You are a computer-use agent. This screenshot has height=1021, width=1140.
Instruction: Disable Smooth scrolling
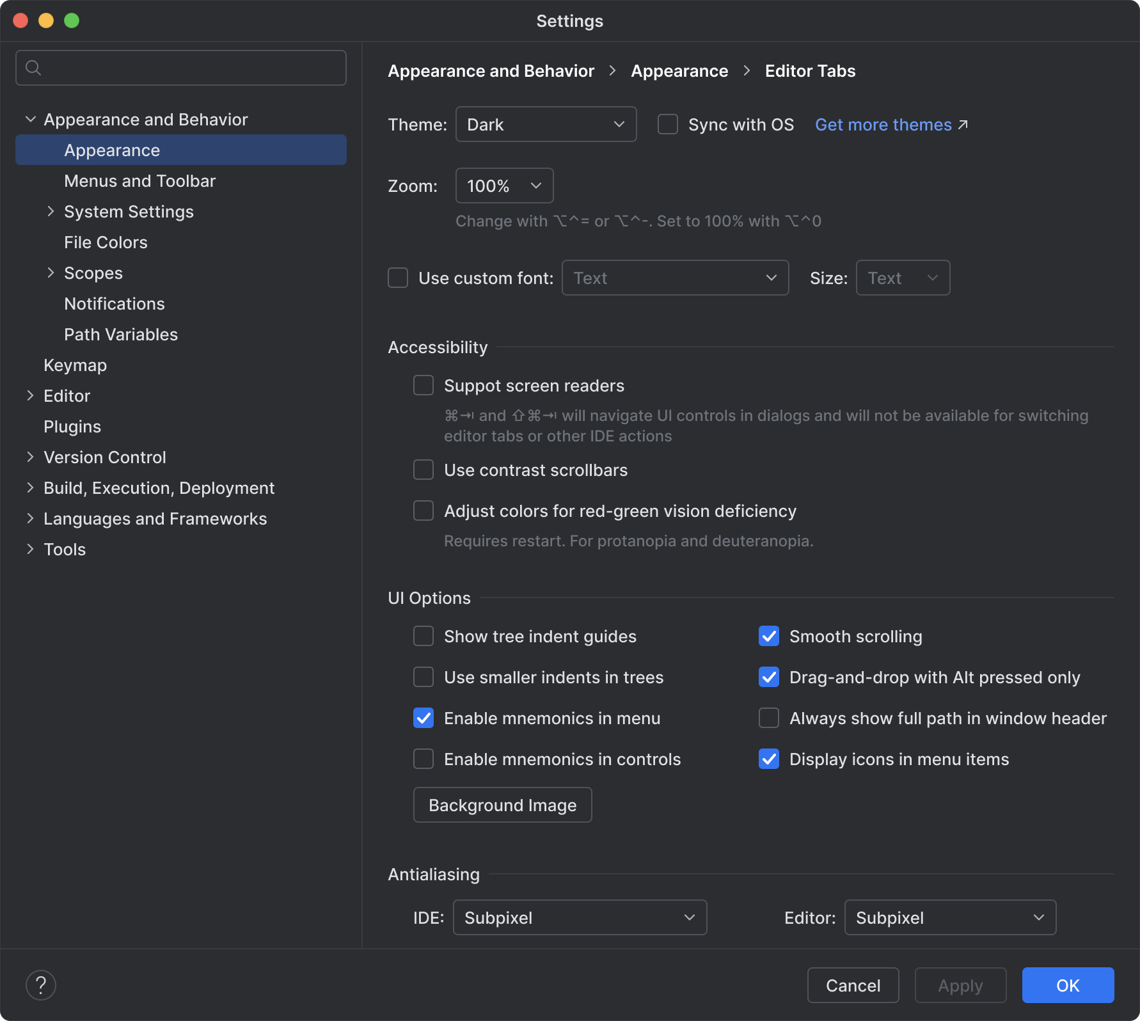(768, 636)
